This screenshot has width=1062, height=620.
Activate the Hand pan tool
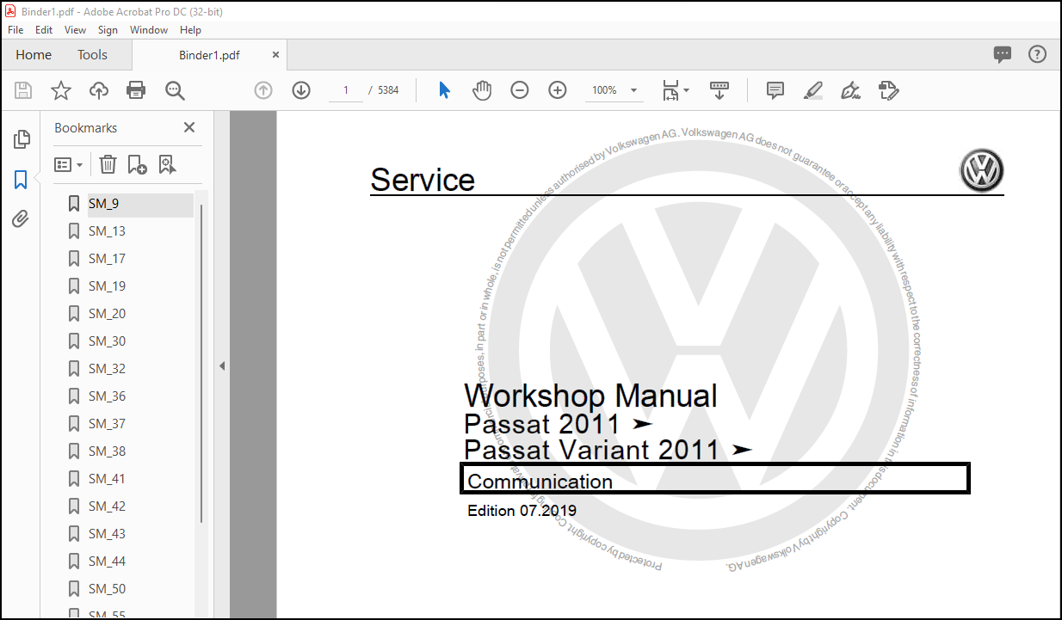[x=482, y=90]
